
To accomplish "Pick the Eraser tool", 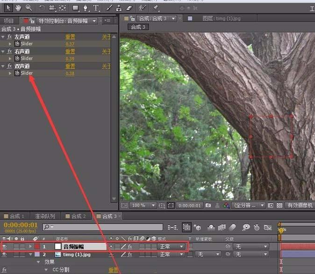I will [x=130, y=8].
